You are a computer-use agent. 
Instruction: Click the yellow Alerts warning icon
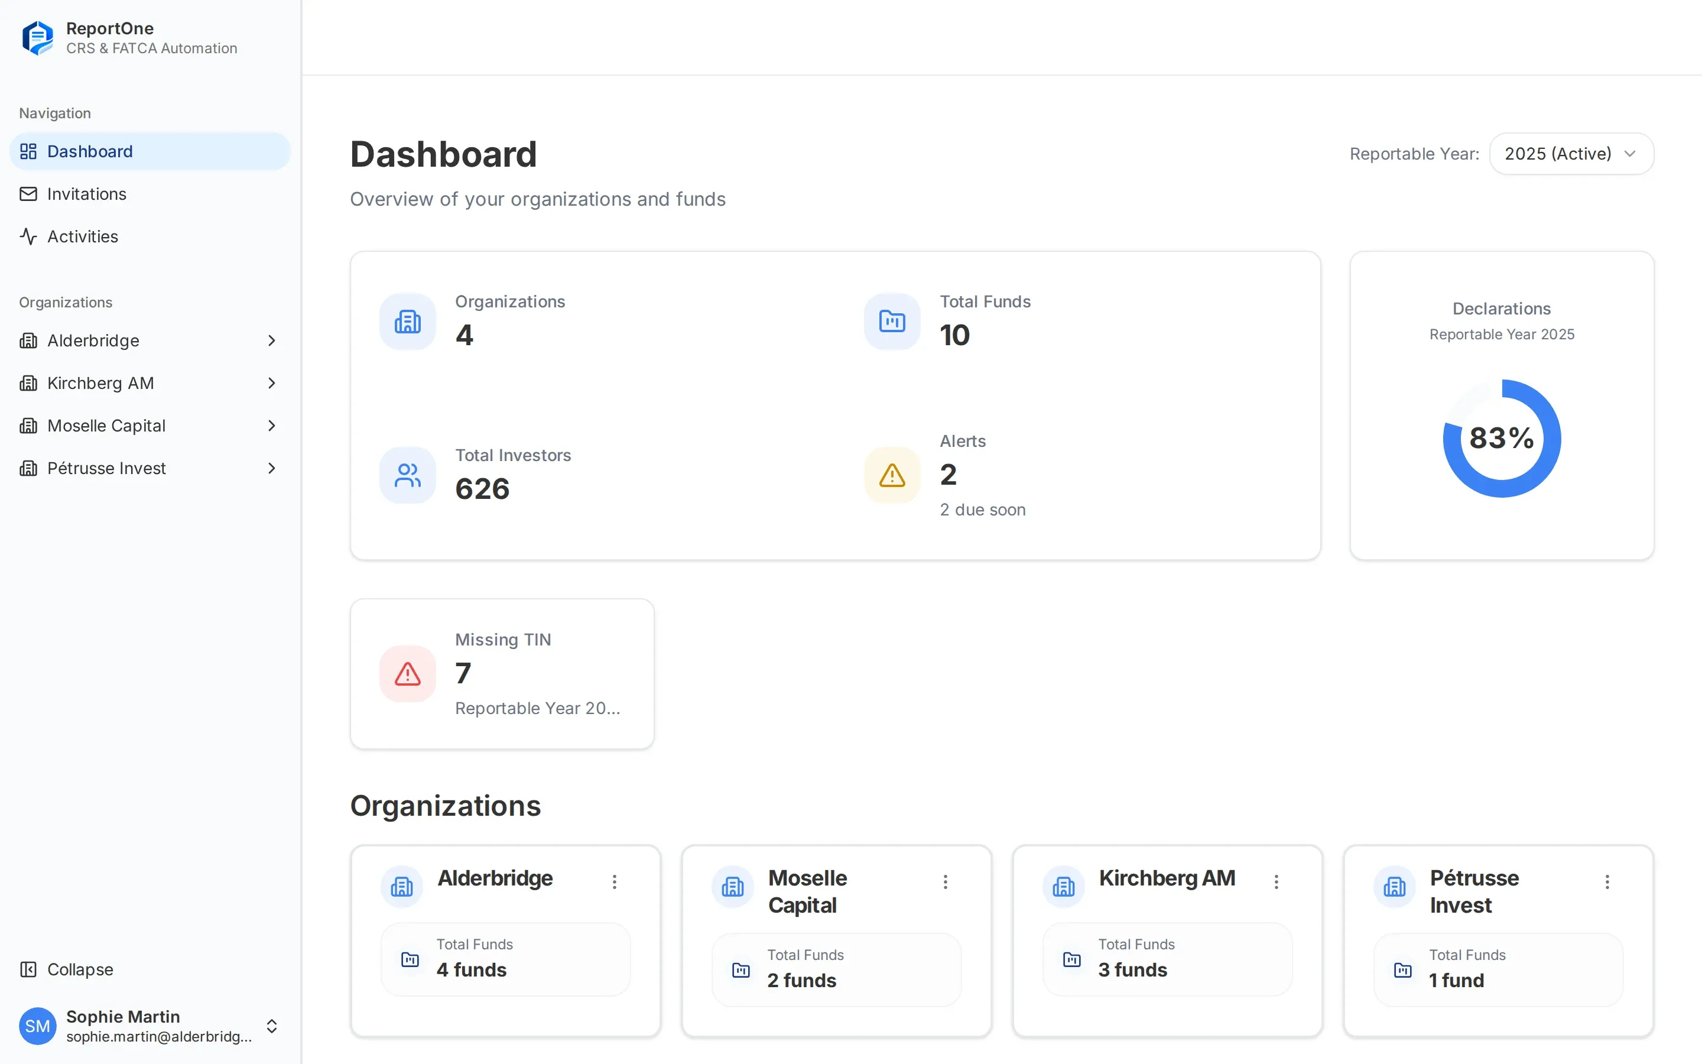click(892, 475)
